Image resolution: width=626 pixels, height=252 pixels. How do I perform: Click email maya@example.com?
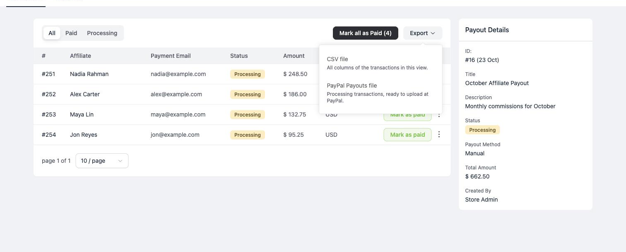point(178,114)
